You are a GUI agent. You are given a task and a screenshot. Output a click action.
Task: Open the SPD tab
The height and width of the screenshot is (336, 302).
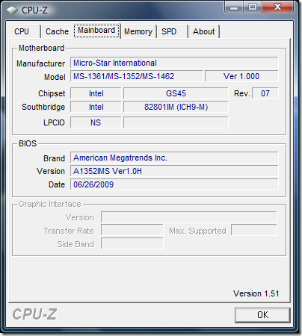pos(172,31)
